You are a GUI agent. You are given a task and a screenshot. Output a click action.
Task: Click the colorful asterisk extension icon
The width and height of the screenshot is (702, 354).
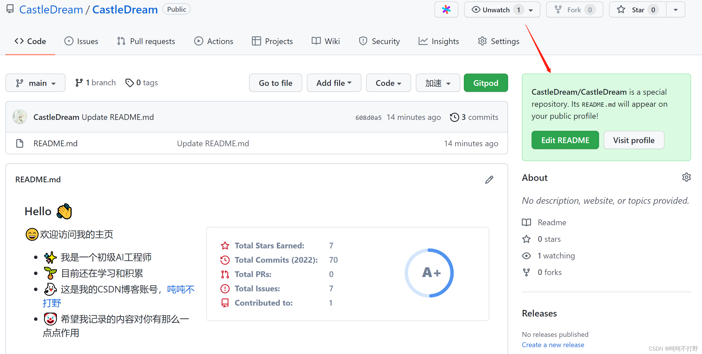tap(446, 10)
